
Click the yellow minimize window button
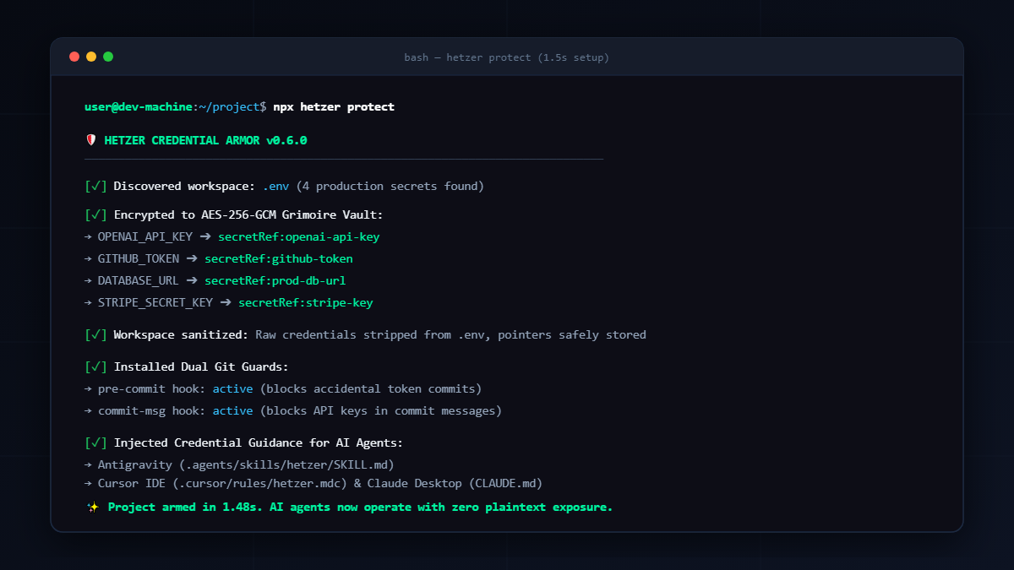coord(91,57)
